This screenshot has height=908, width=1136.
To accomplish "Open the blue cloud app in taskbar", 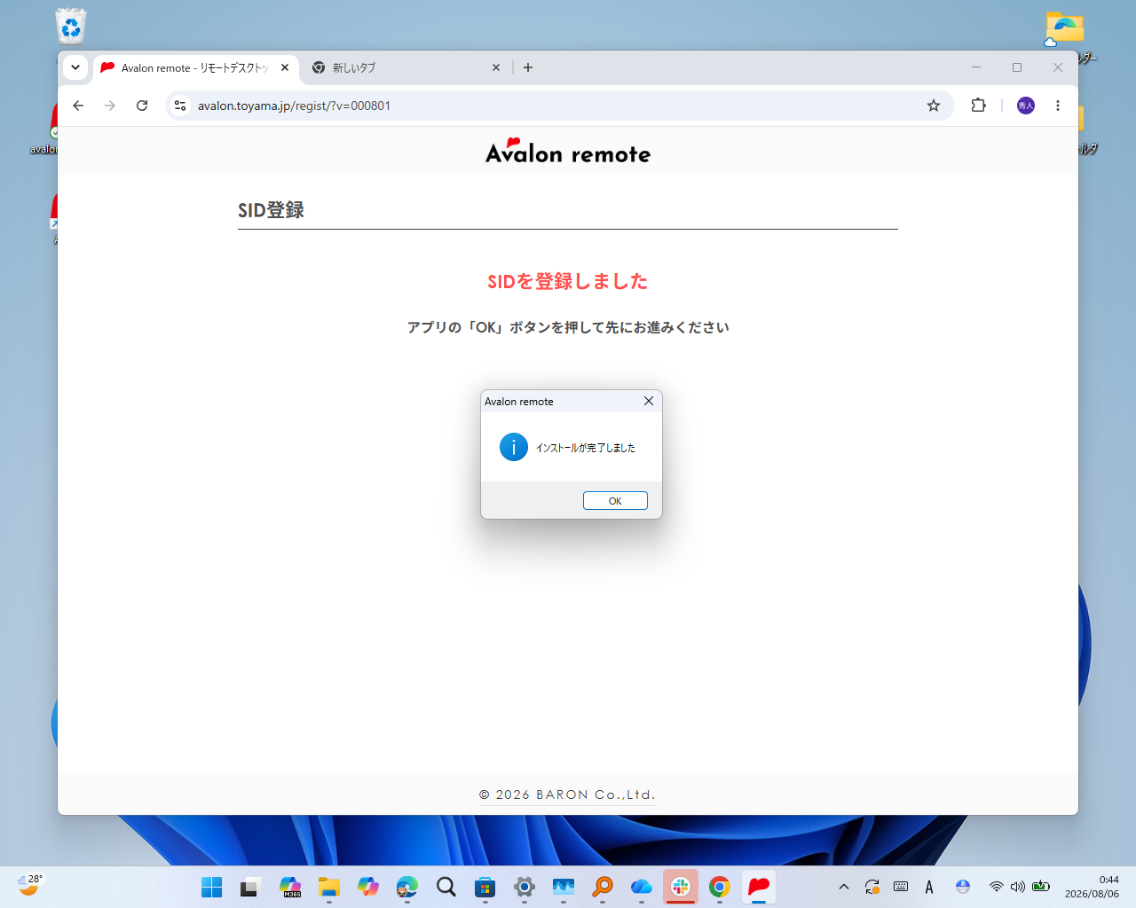I will [x=642, y=887].
